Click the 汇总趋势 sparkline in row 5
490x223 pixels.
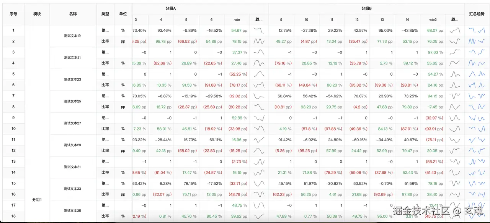click(x=477, y=74)
